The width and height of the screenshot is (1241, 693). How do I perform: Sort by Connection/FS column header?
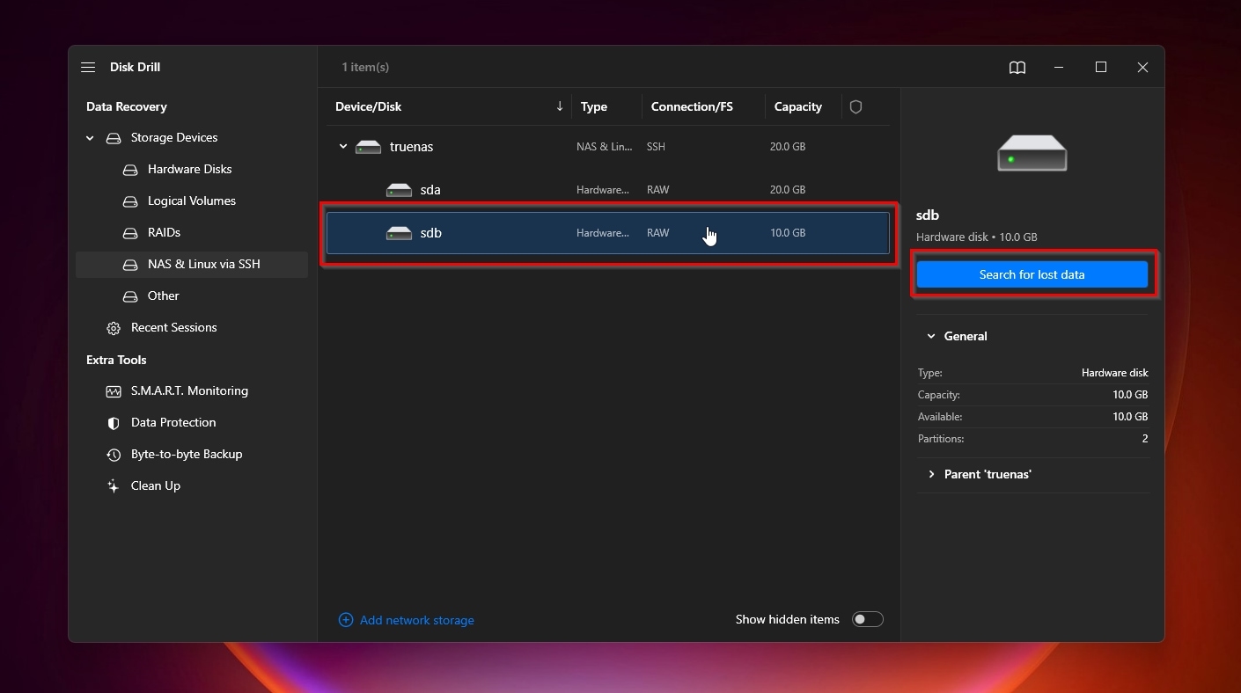point(692,106)
